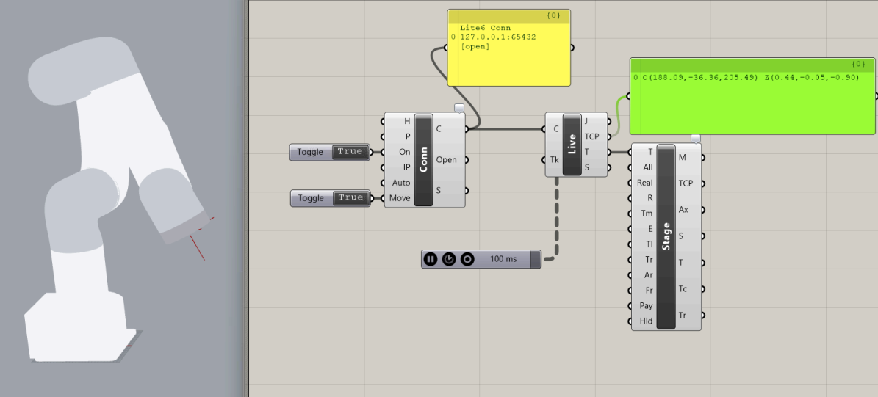Click the Ax output on the Stage component

[x=683, y=210]
